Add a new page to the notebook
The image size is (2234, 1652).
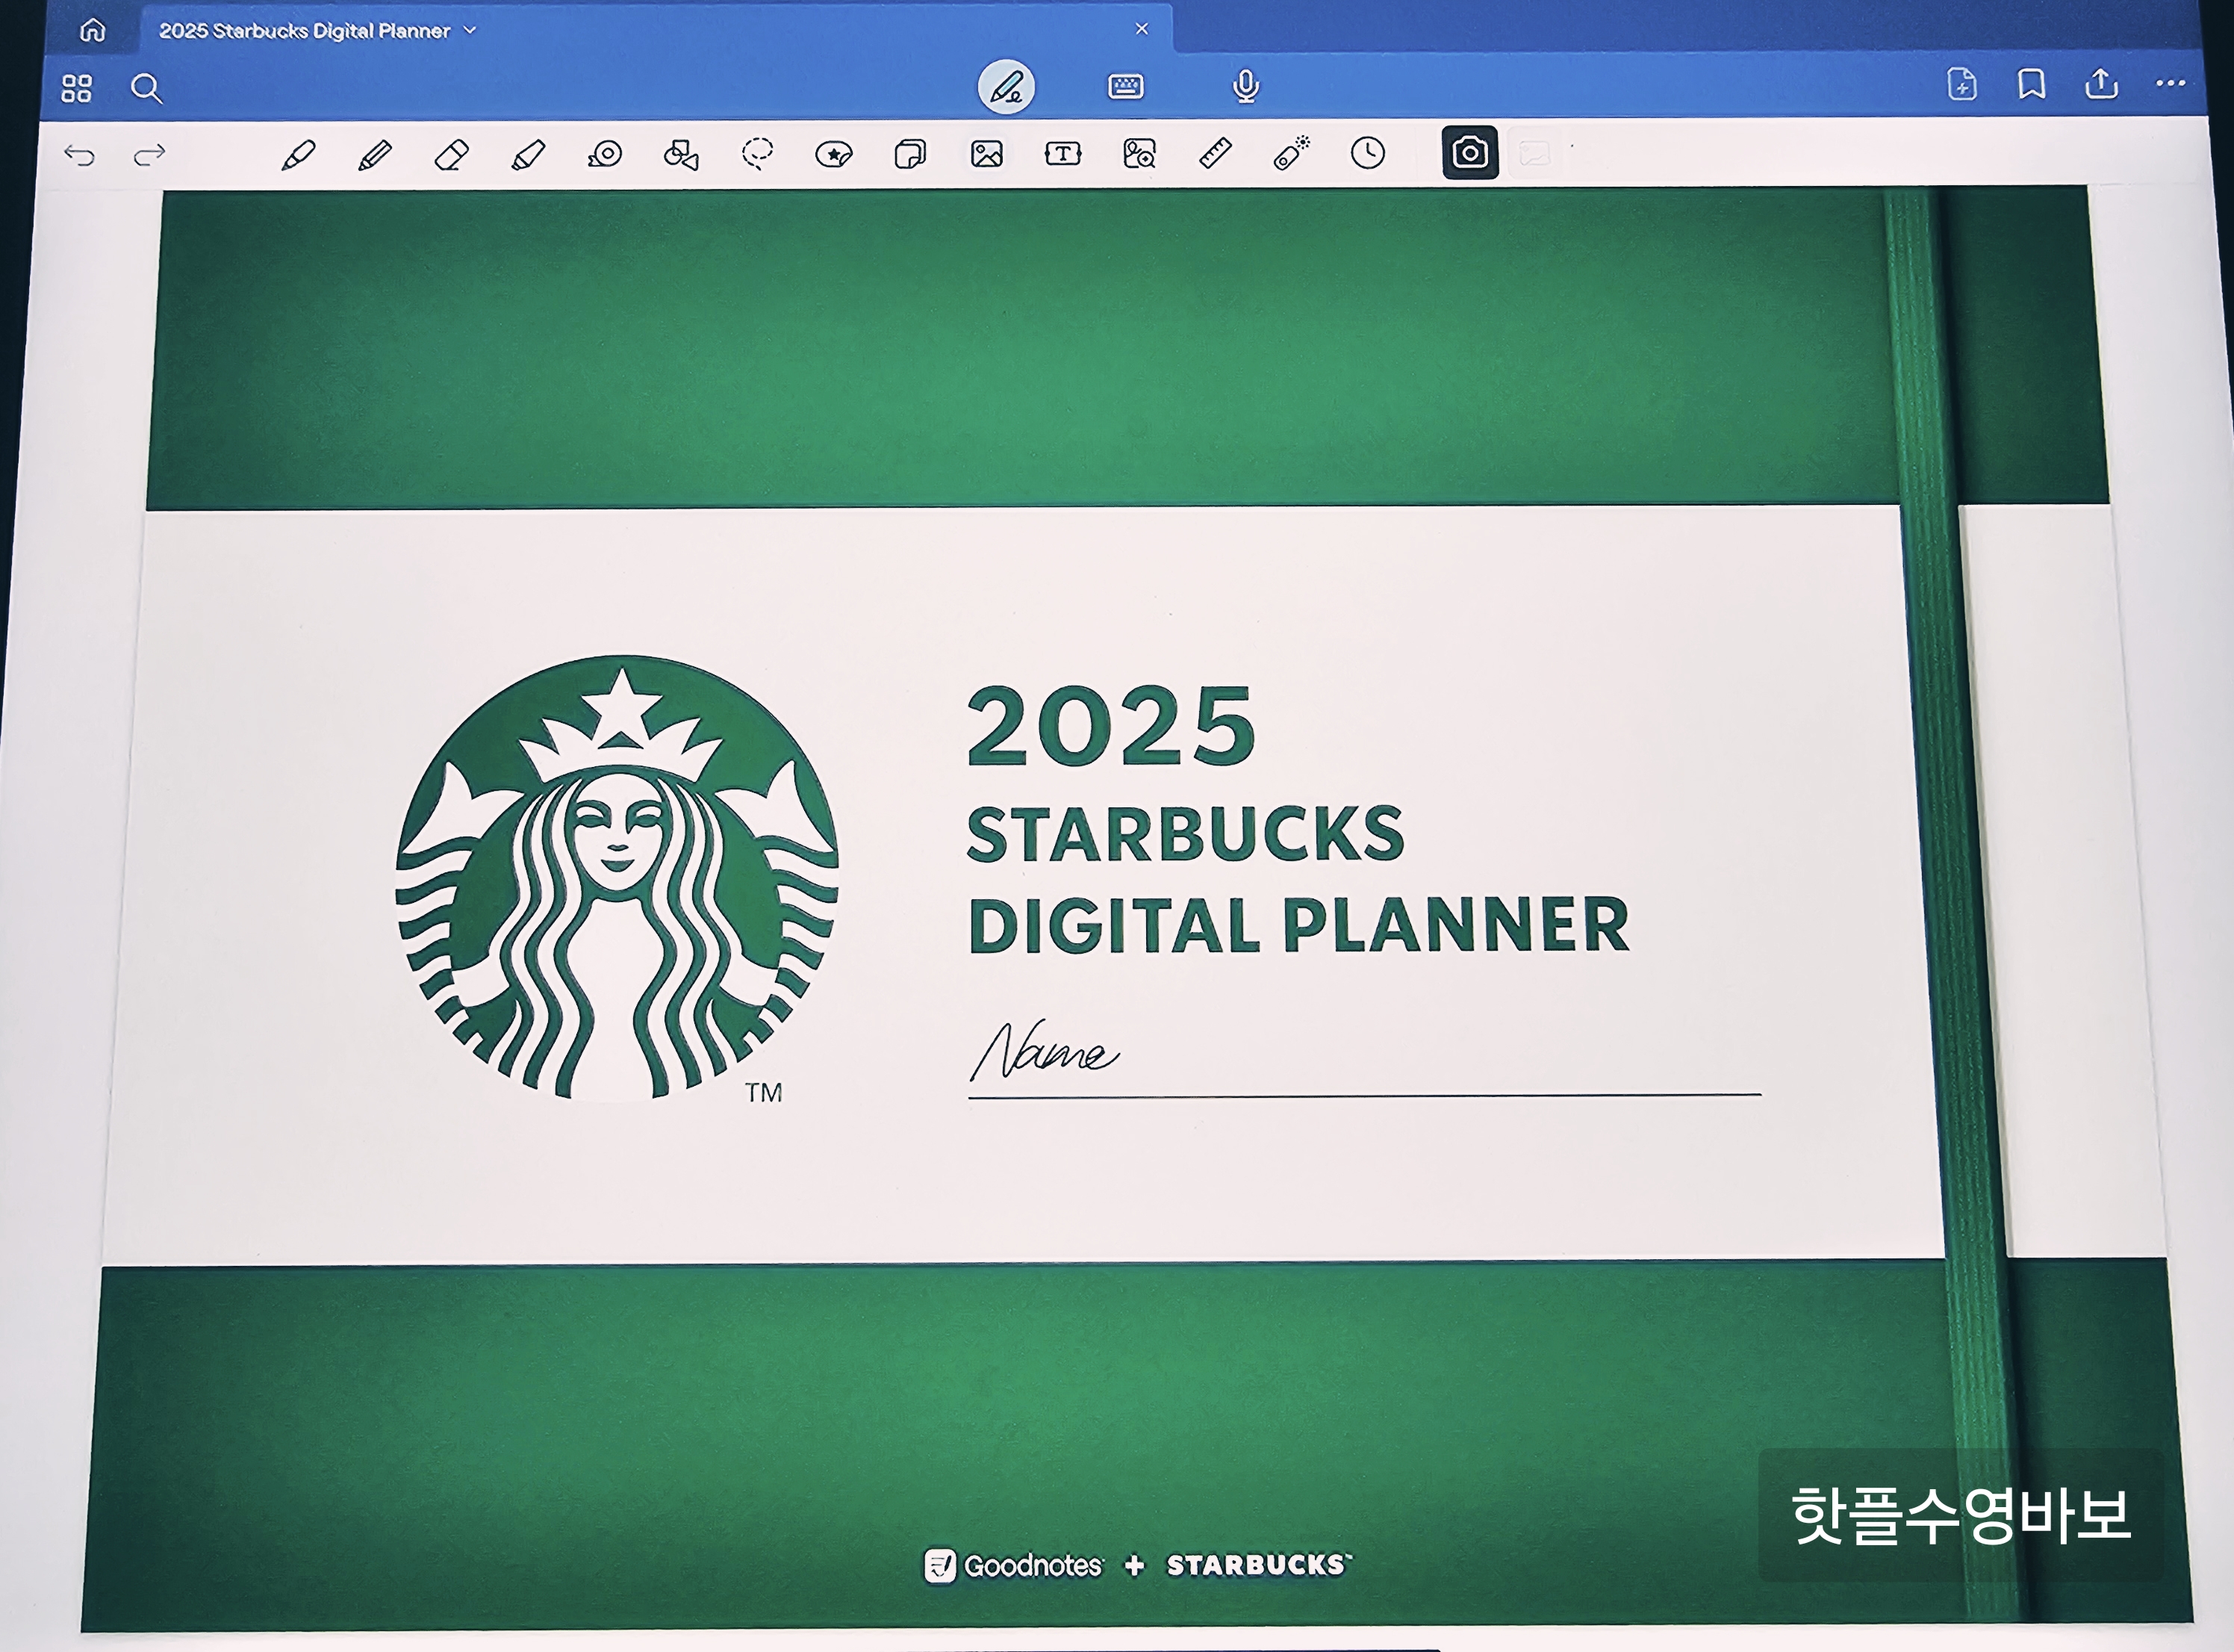pos(1962,84)
